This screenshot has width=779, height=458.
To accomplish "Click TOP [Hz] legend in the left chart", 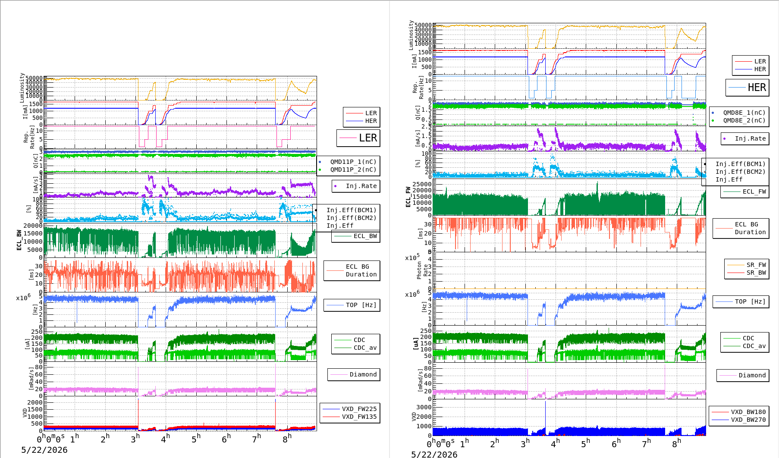I will click(361, 305).
